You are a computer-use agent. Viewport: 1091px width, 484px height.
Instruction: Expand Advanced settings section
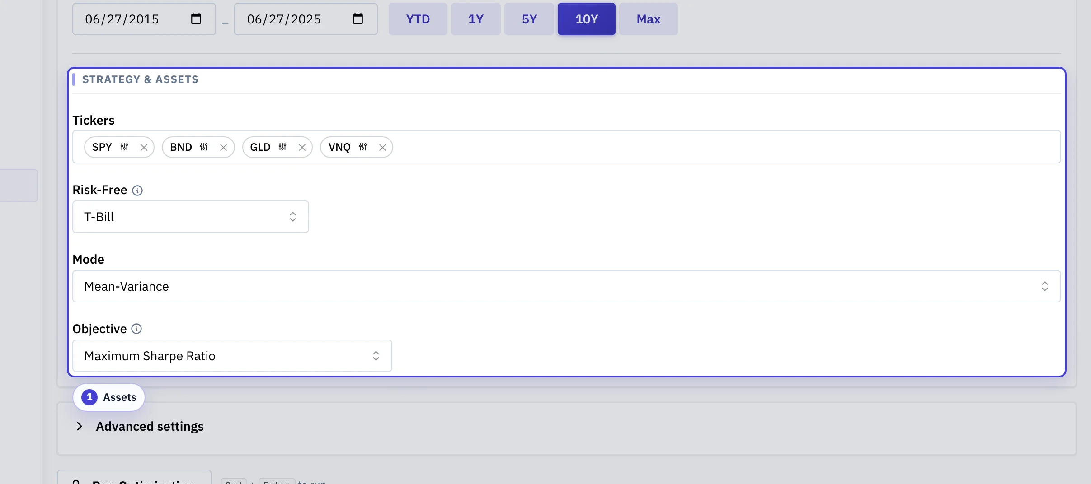click(141, 426)
